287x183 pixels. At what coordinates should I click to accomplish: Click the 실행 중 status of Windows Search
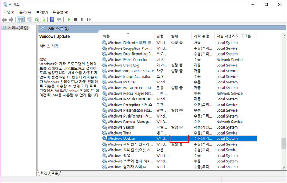[x=177, y=127]
